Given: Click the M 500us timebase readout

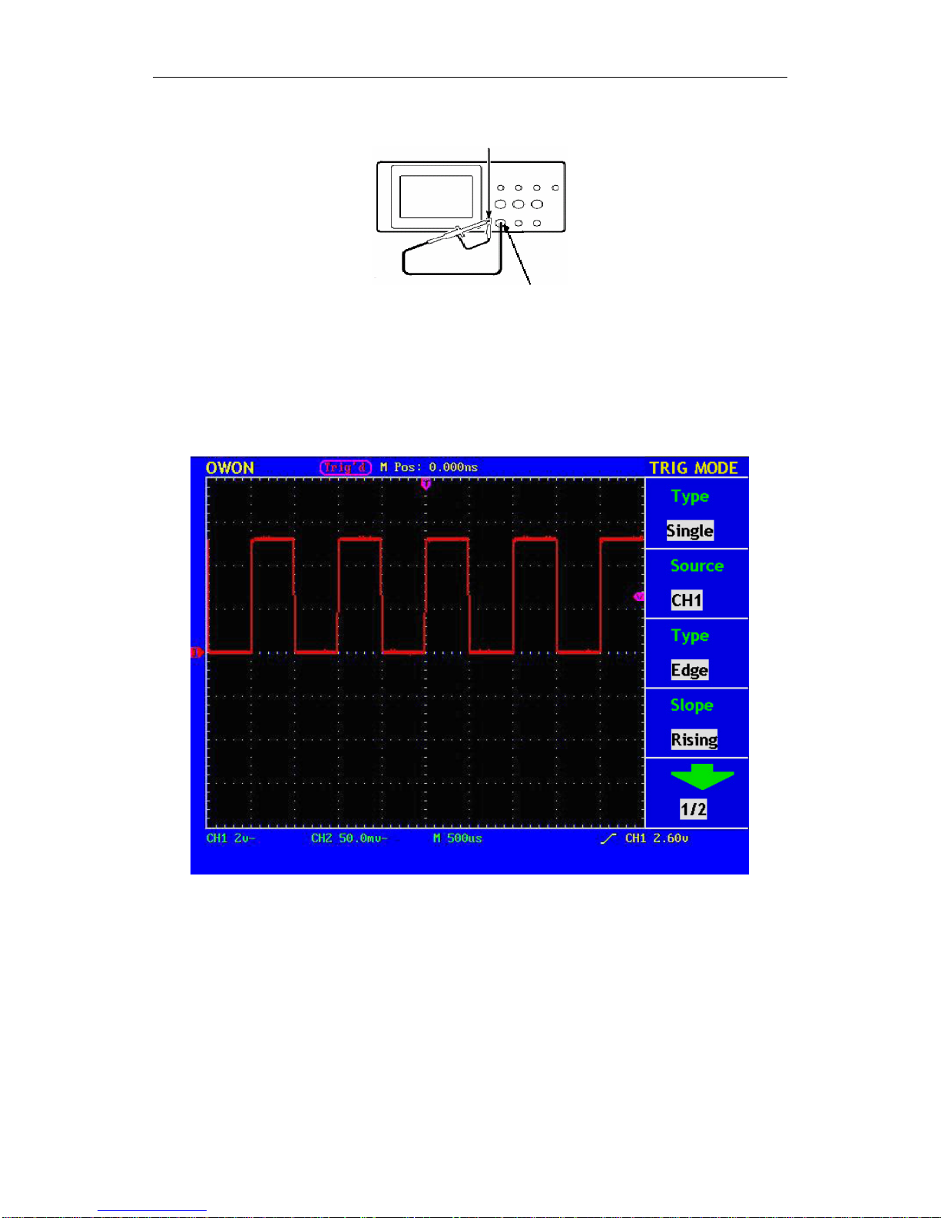Looking at the screenshot, I should pyautogui.click(x=457, y=838).
